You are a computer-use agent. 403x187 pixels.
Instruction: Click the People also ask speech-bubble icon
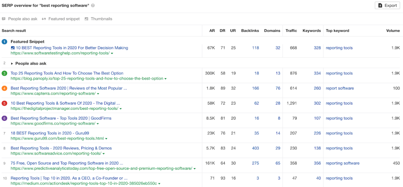pyautogui.click(x=4, y=19)
